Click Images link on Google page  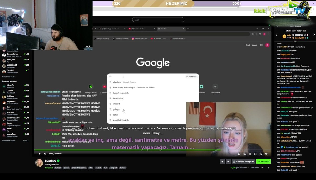coord(254,45)
